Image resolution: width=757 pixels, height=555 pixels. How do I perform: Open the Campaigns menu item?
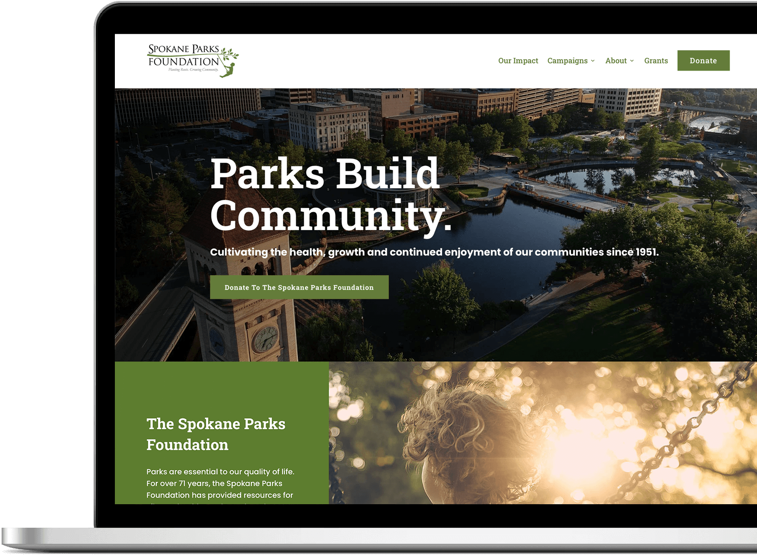(x=567, y=61)
